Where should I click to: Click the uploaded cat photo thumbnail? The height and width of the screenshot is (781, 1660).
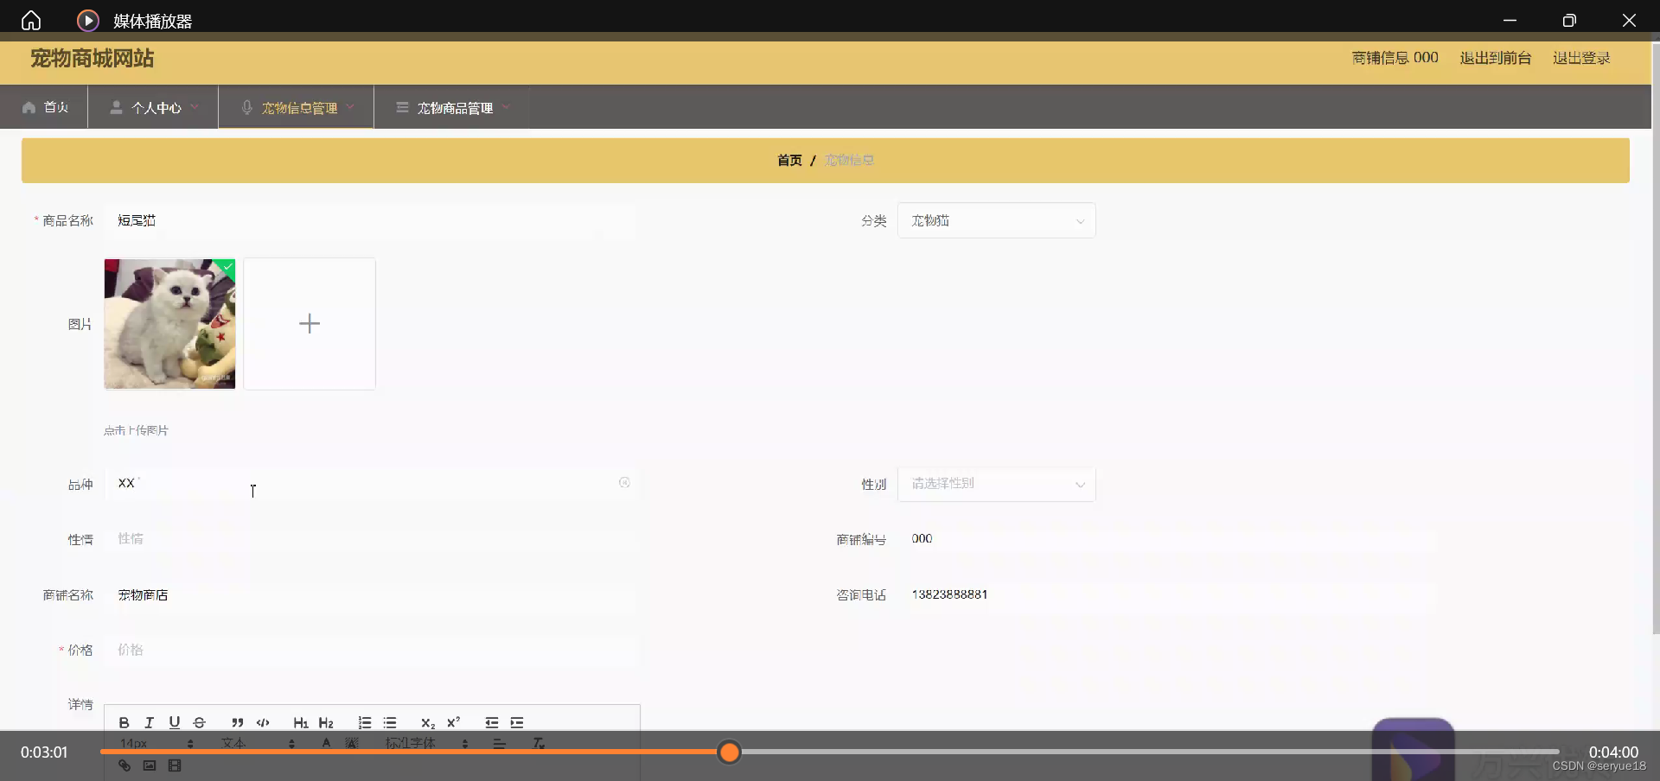tap(169, 324)
